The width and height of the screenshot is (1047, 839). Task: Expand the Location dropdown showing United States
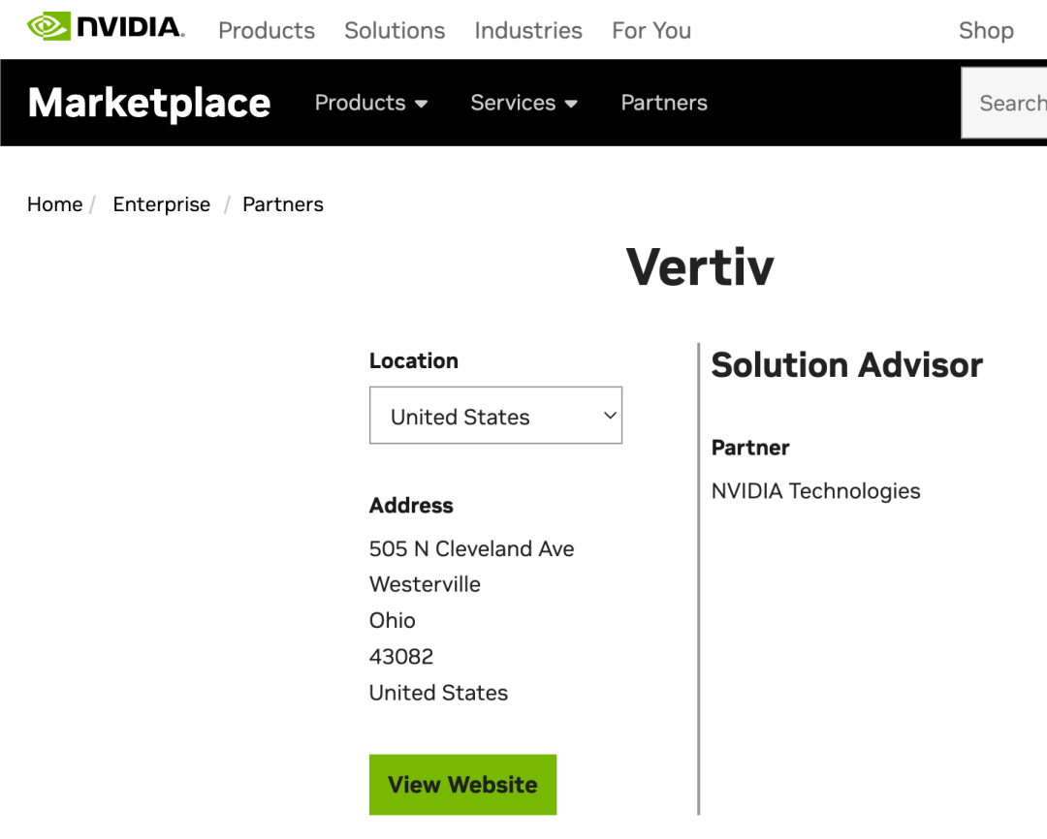495,416
